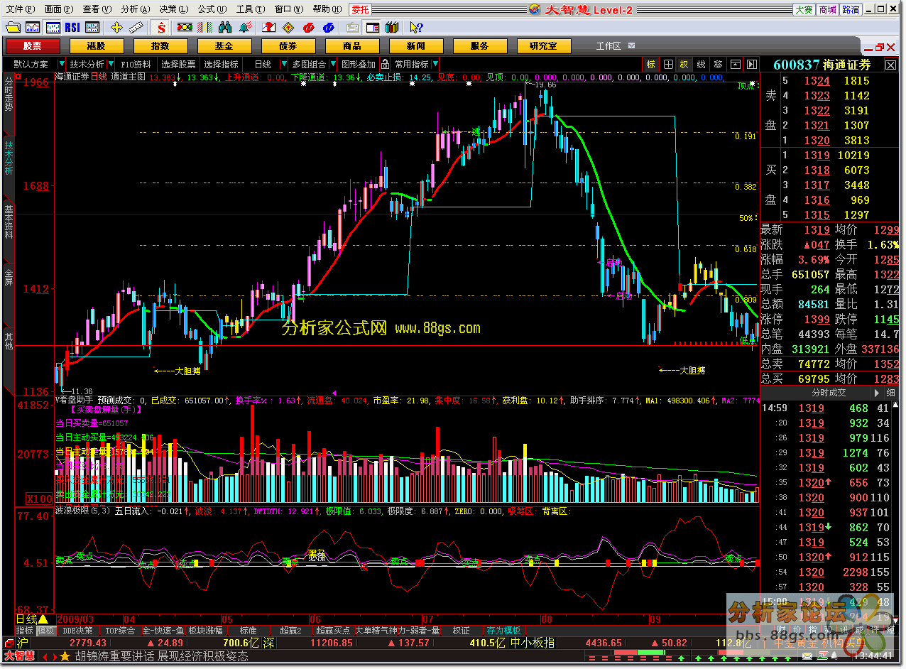Open the 工具(T) menu
This screenshot has height=669, width=906.
250,9
